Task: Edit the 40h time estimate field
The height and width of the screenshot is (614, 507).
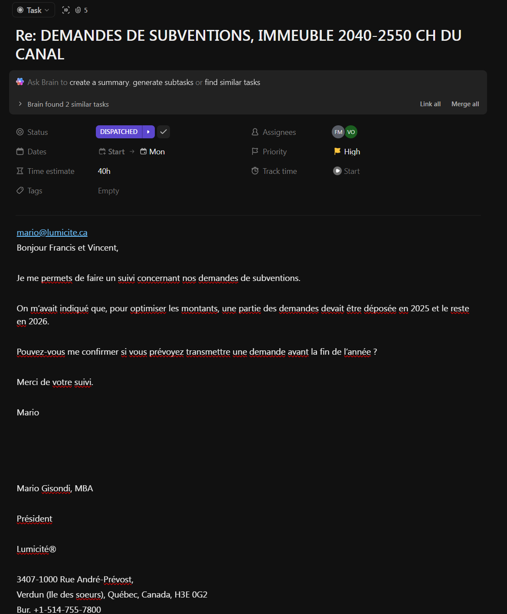Action: tap(104, 171)
